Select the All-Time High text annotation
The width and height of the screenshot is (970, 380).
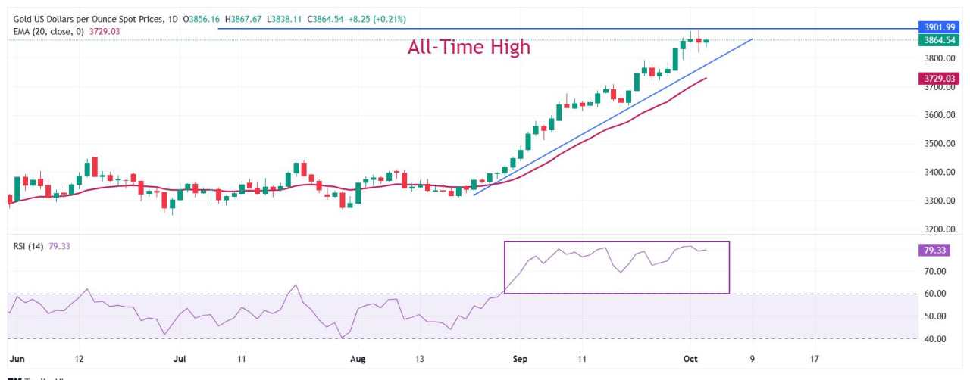[x=469, y=47]
